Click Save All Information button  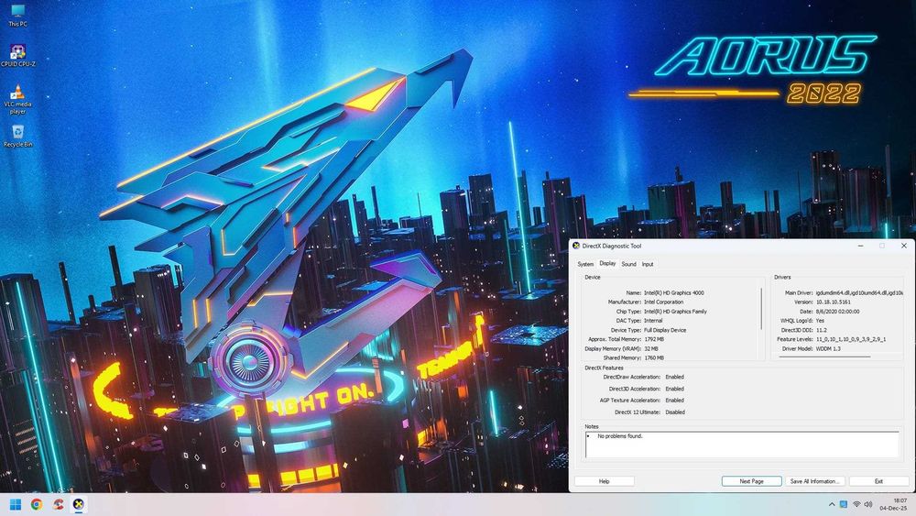tap(814, 481)
